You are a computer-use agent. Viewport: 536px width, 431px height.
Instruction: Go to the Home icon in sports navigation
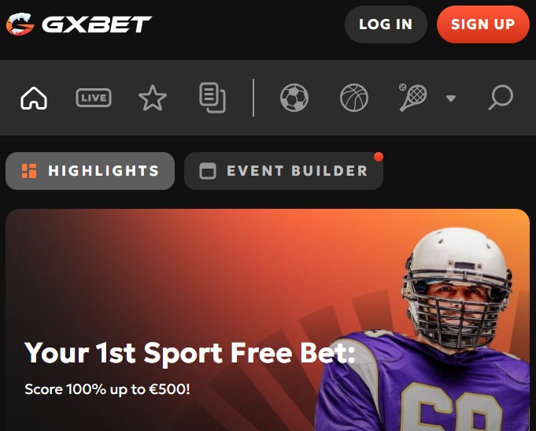coord(34,98)
